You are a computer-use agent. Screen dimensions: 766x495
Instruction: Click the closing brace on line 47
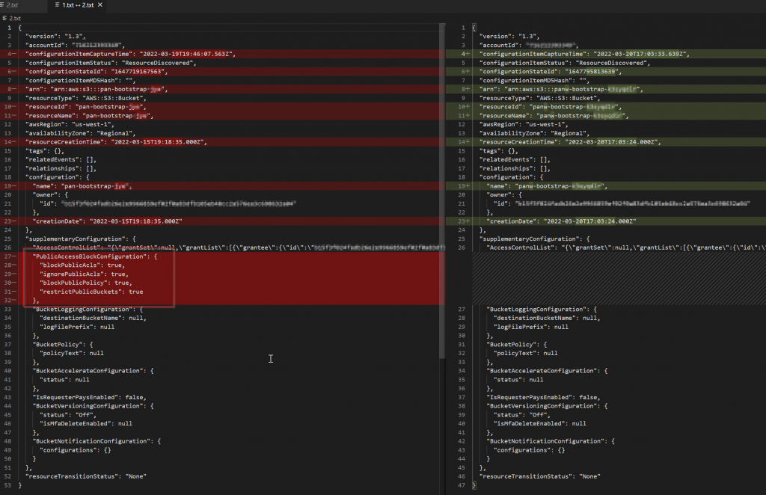474,485
